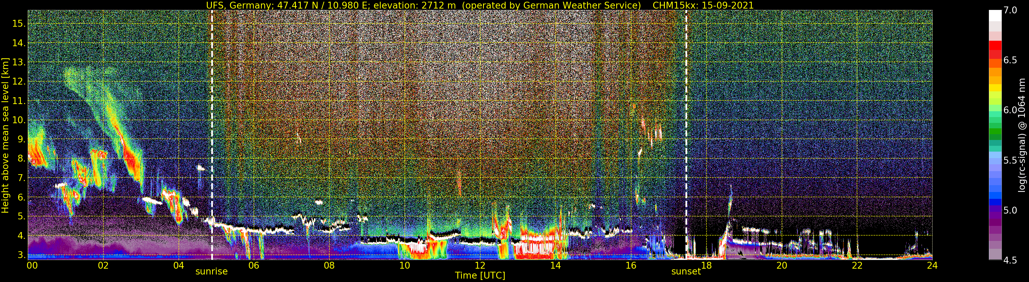Click the '9.' height axis tick label
Screen dimensions: 1029x282
click(21, 139)
